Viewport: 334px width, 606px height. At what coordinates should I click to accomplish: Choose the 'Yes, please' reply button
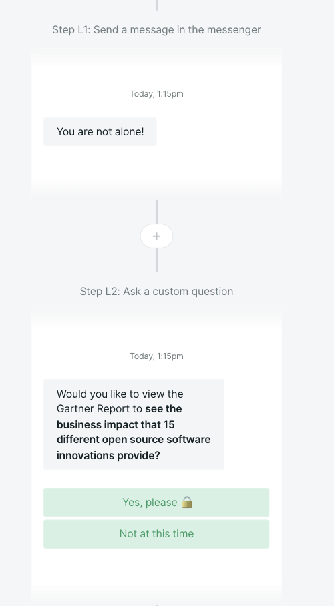point(156,502)
